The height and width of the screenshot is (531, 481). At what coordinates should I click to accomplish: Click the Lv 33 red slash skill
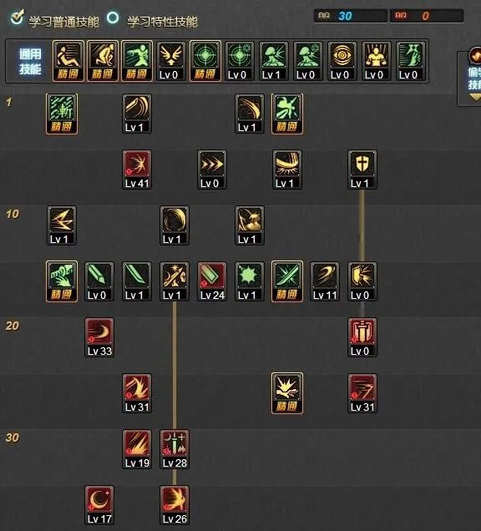pos(99,337)
